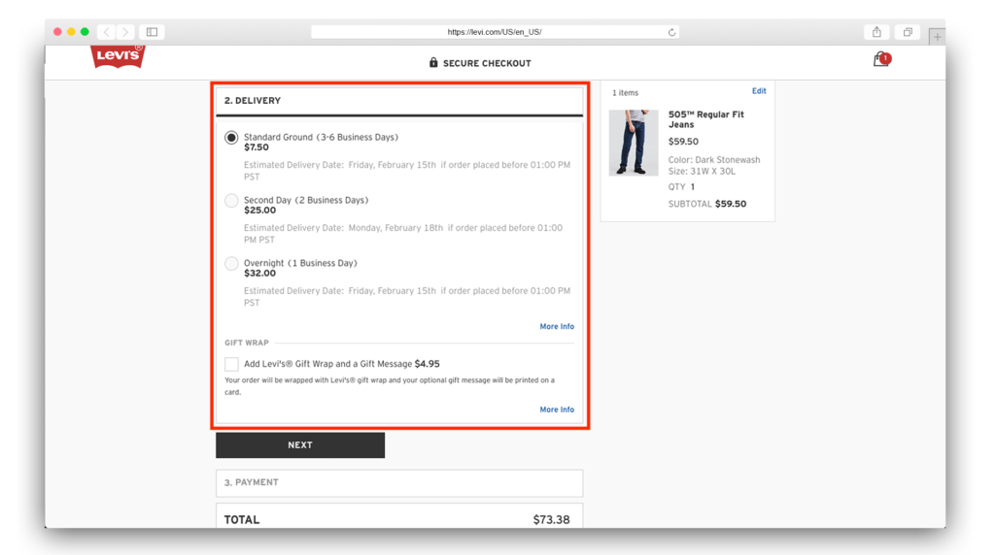Click the GIFT WRAP heading

(x=246, y=343)
